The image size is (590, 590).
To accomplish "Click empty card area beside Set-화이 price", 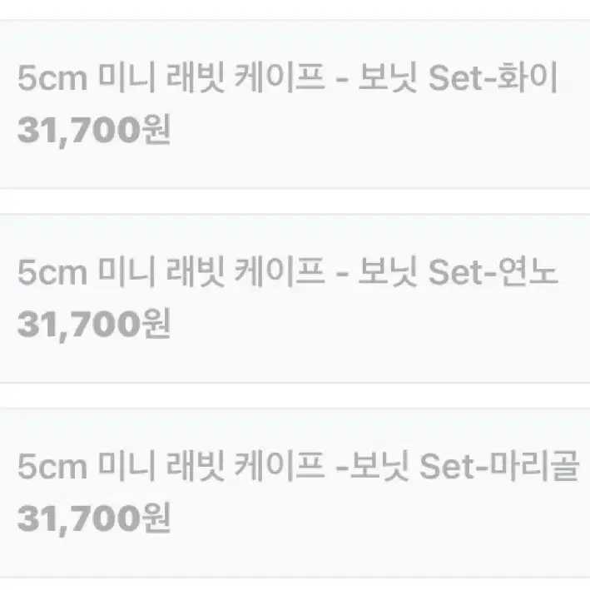I will tap(376, 131).
